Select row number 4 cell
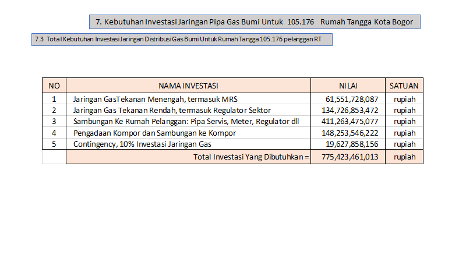The width and height of the screenshot is (466, 262). click(x=54, y=133)
